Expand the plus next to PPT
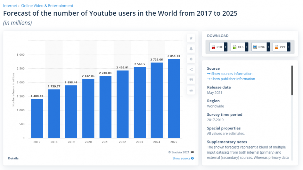Screen dimensions: 303x170 click(289, 47)
